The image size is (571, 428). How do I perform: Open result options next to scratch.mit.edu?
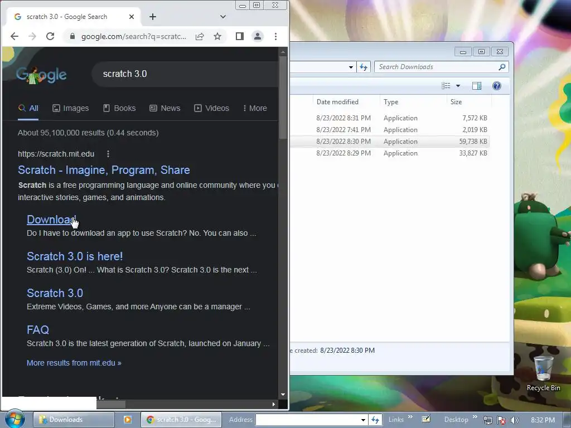point(108,154)
